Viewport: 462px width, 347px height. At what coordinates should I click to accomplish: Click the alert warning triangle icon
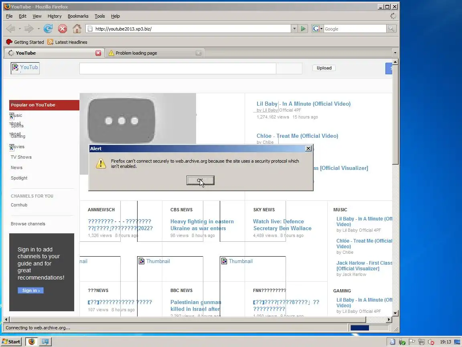(x=101, y=163)
